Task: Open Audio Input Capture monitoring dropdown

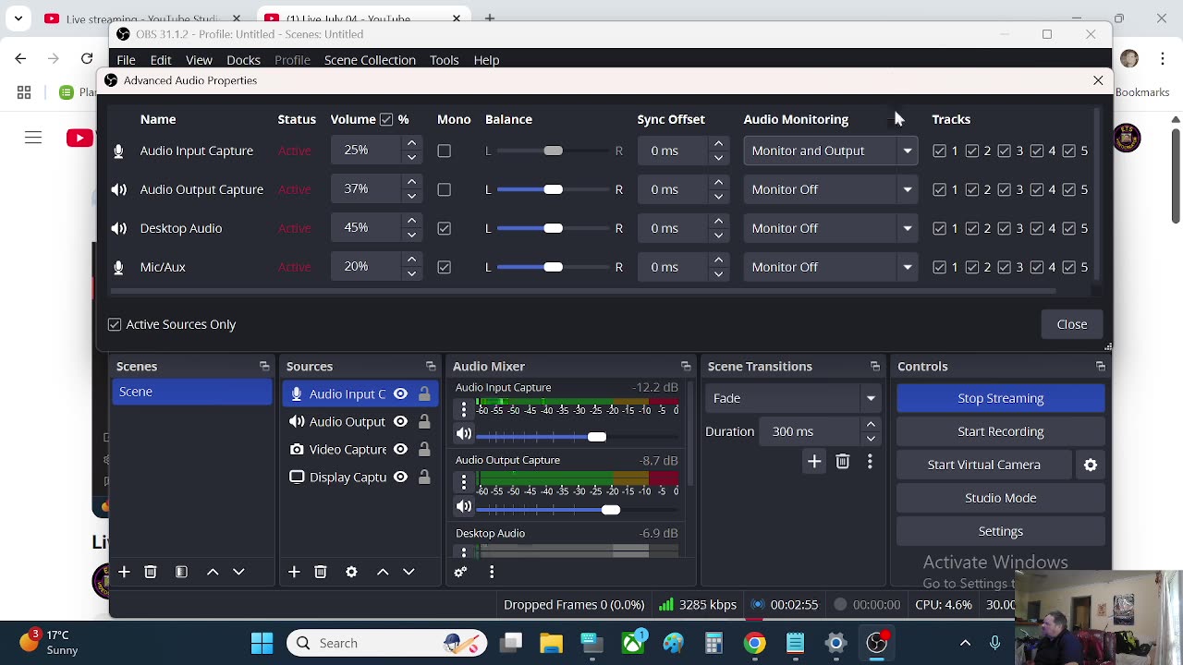Action: point(831,151)
